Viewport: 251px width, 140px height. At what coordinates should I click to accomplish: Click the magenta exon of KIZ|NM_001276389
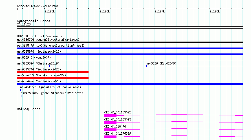click(x=110, y=137)
